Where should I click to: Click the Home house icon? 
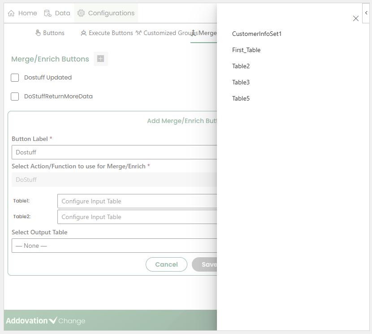coord(12,13)
